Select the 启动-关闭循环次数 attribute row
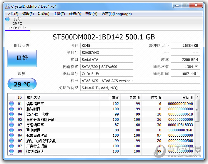This screenshot has height=164, width=208. coord(101,141)
